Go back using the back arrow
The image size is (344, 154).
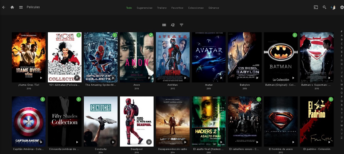click(x=4, y=7)
